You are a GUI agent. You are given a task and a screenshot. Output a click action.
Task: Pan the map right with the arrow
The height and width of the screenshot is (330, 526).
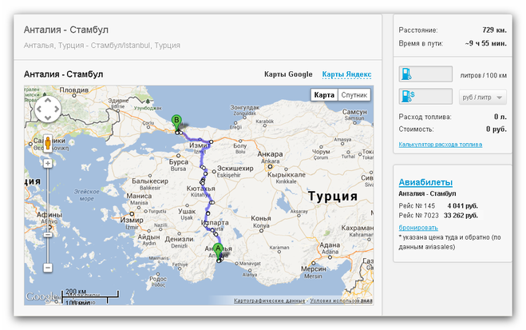pyautogui.click(x=57, y=109)
